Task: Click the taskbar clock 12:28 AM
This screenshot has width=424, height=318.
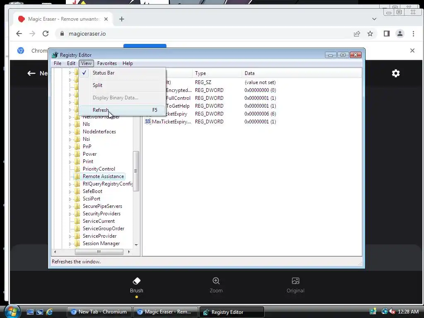Action: 408,312
